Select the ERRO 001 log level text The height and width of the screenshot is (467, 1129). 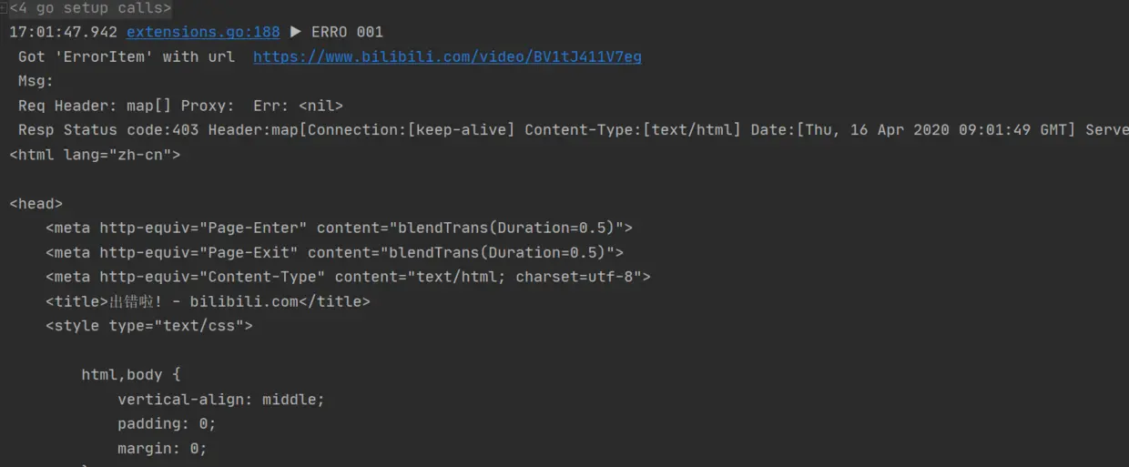click(347, 32)
